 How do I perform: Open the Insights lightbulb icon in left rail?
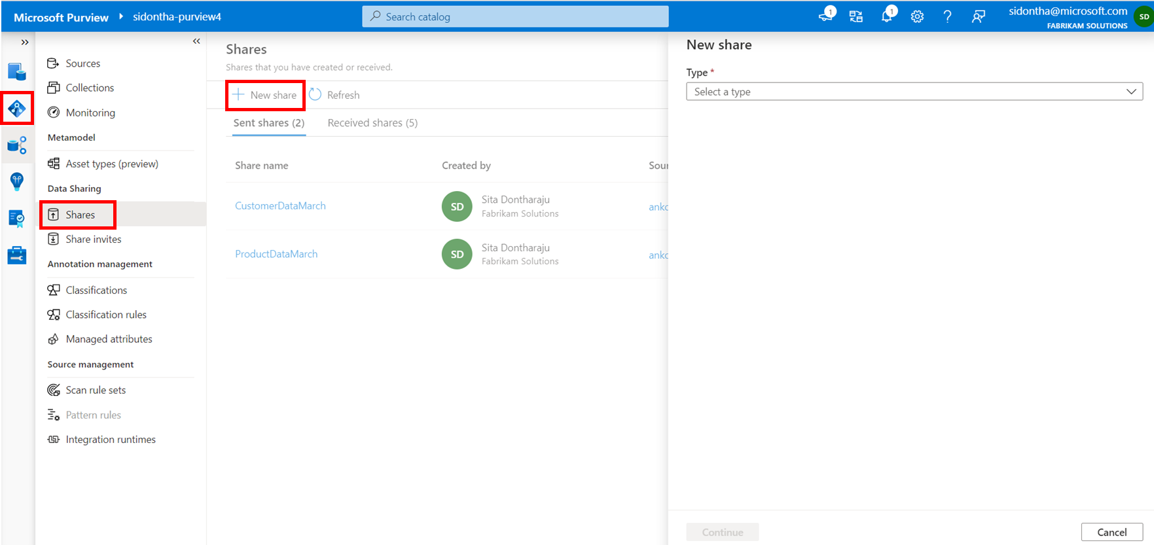coord(17,181)
